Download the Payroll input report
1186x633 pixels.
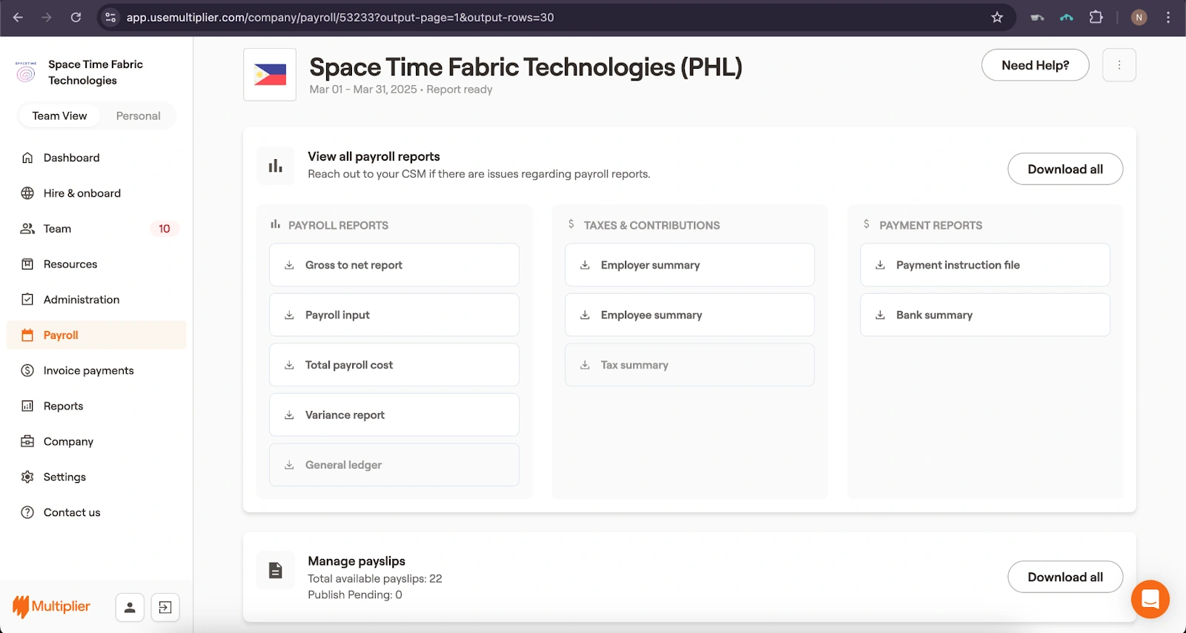coord(394,315)
